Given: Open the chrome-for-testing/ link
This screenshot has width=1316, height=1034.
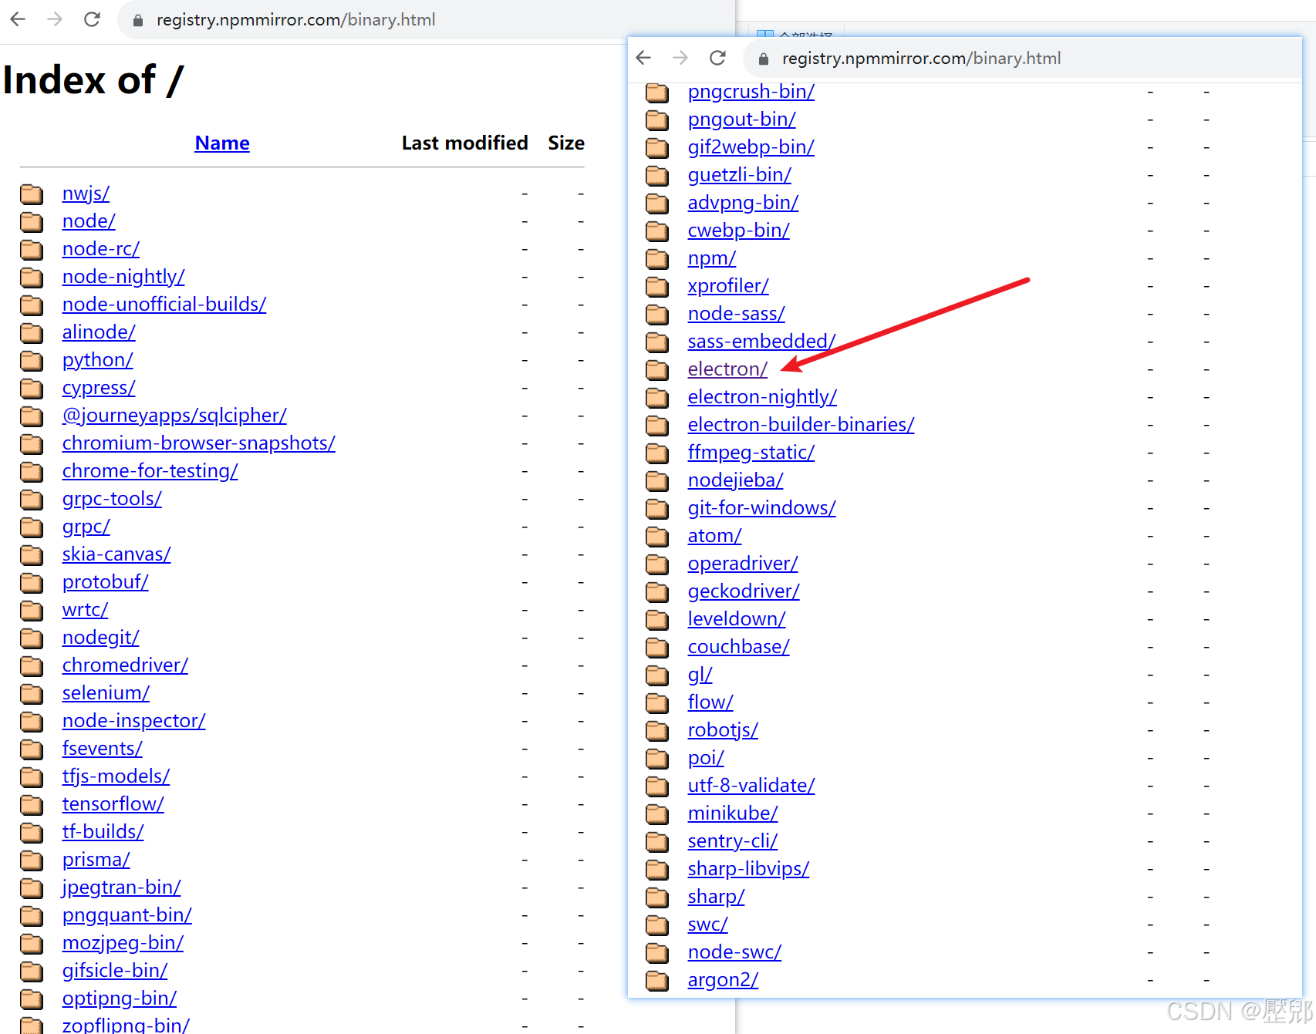Looking at the screenshot, I should click(x=150, y=471).
